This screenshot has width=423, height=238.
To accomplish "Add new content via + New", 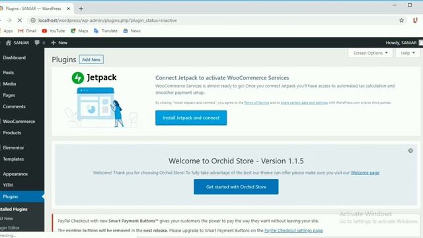I will (59, 42).
